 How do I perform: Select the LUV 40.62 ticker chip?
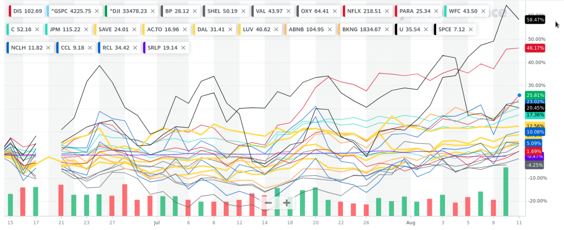tap(257, 29)
